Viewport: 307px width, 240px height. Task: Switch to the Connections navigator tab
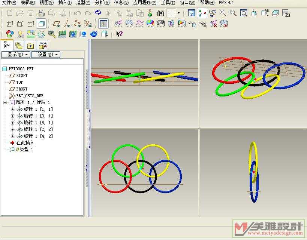42,46
